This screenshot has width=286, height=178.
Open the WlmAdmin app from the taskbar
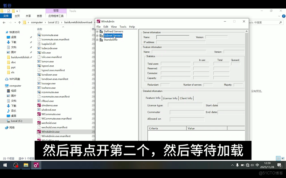pyautogui.click(x=36, y=165)
